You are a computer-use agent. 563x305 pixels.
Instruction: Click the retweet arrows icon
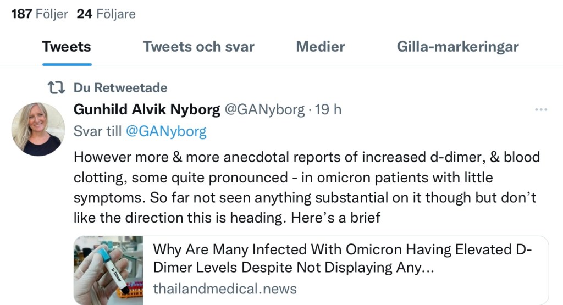54,87
